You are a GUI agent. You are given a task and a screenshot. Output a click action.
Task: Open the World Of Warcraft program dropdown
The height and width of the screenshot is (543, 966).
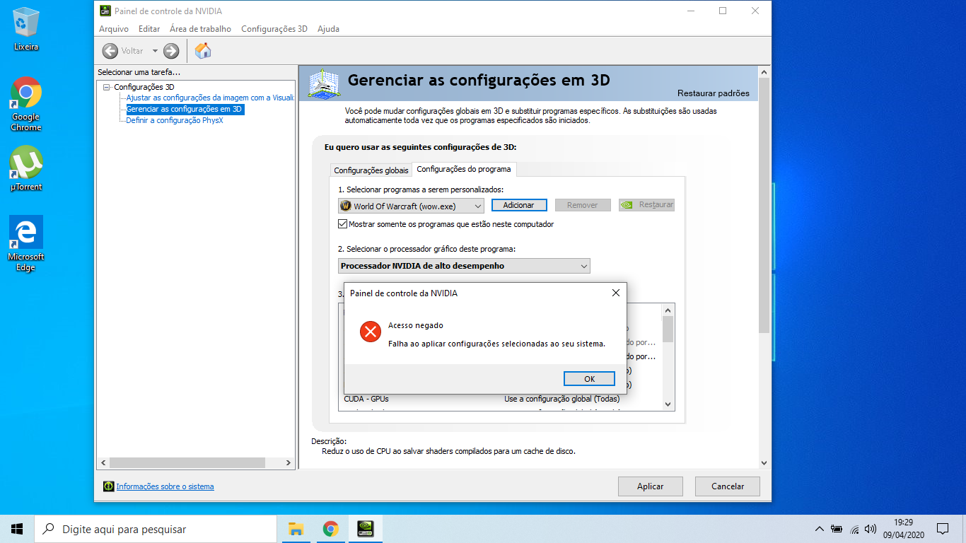[x=411, y=206]
